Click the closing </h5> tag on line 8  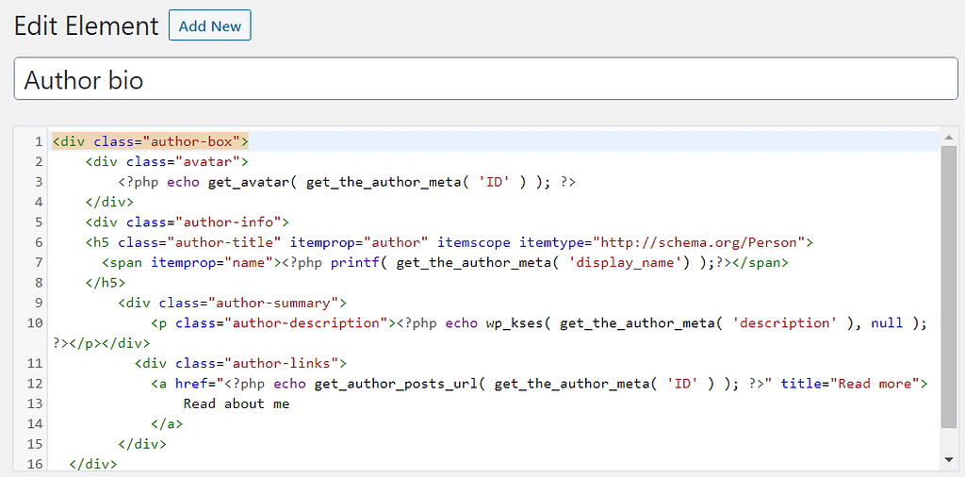click(x=106, y=283)
